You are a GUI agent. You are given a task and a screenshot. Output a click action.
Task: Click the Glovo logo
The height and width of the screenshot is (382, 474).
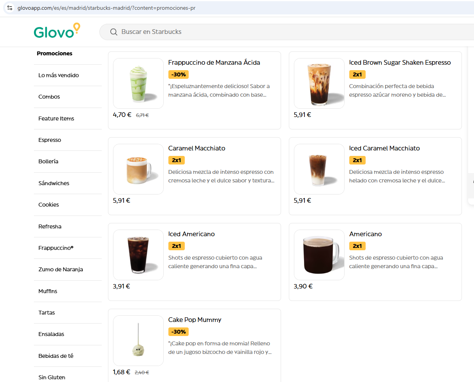click(57, 31)
